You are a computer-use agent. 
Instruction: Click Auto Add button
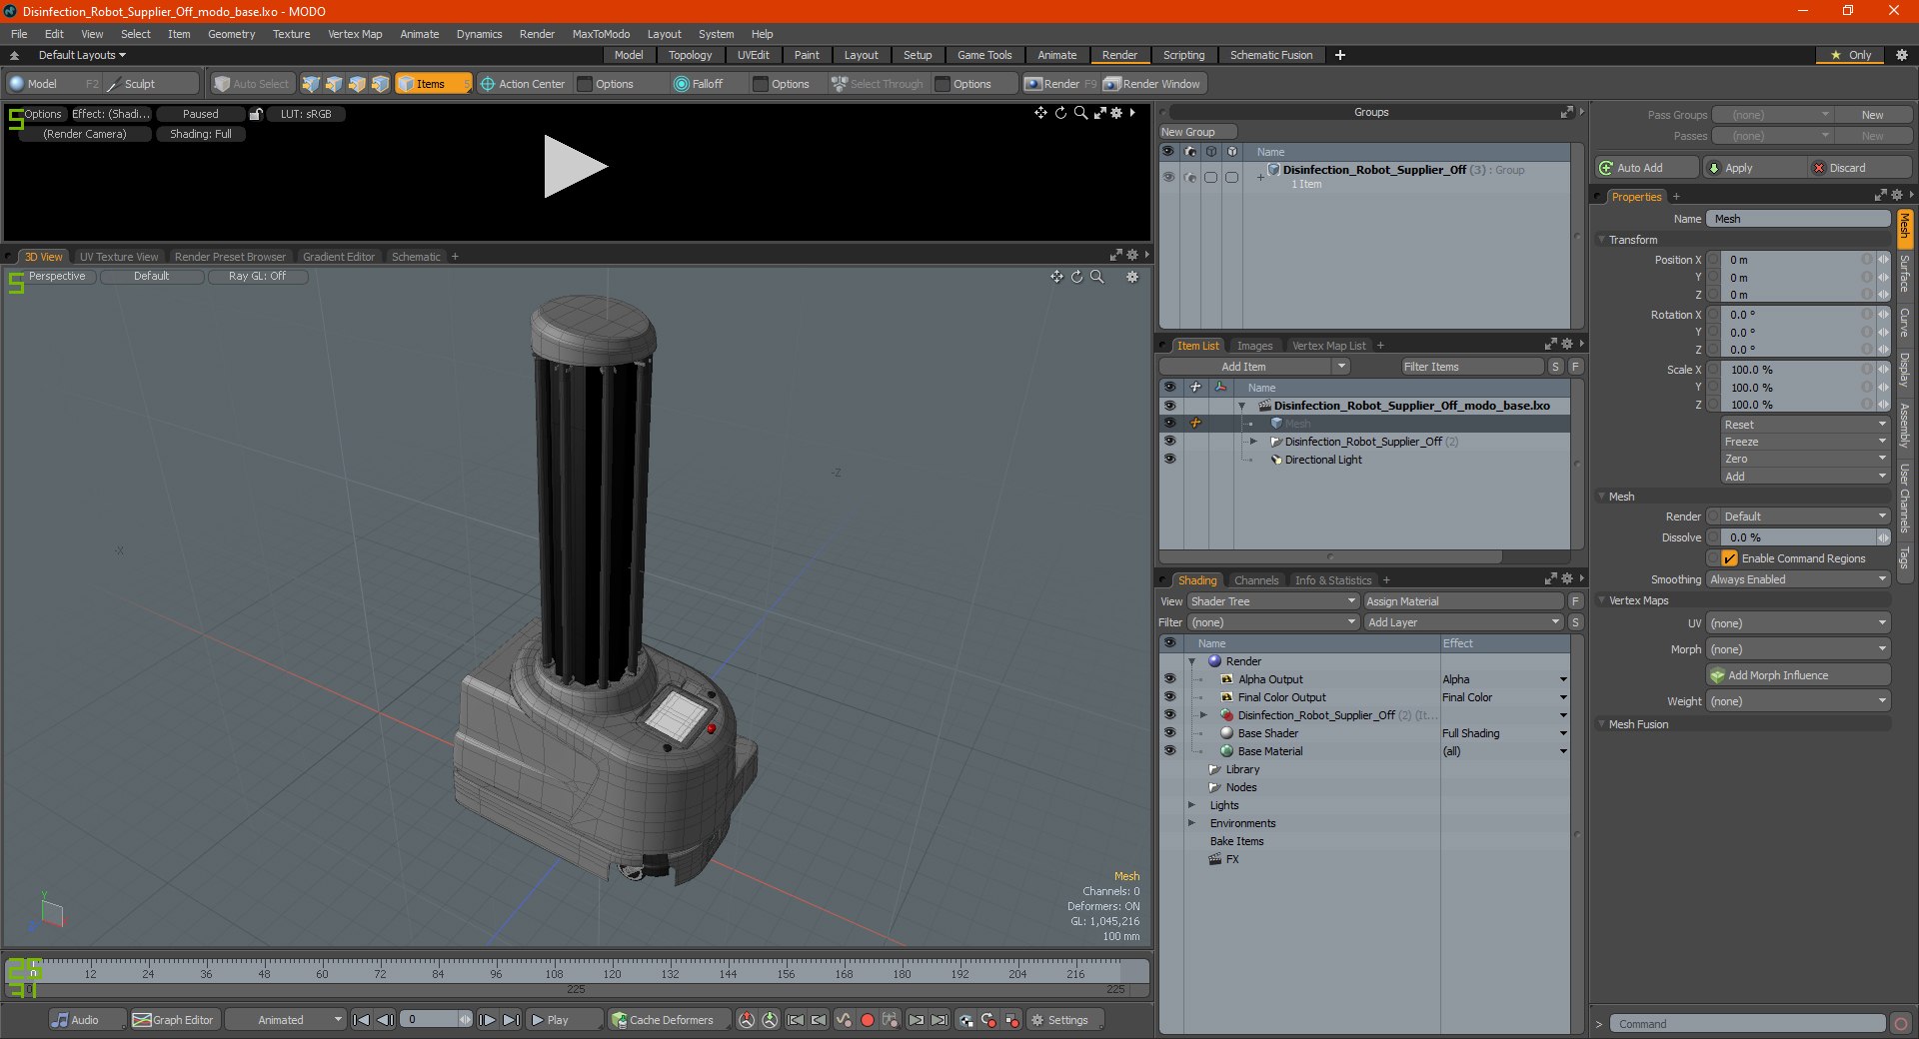pos(1647,168)
